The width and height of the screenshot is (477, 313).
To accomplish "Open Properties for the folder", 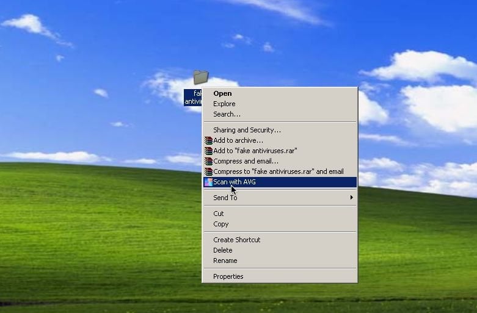I will [x=228, y=276].
